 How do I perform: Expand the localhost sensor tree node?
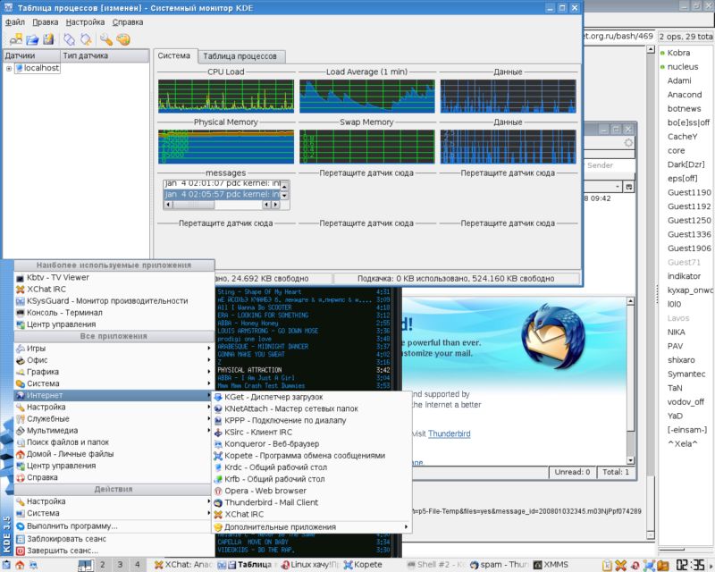pos(9,68)
